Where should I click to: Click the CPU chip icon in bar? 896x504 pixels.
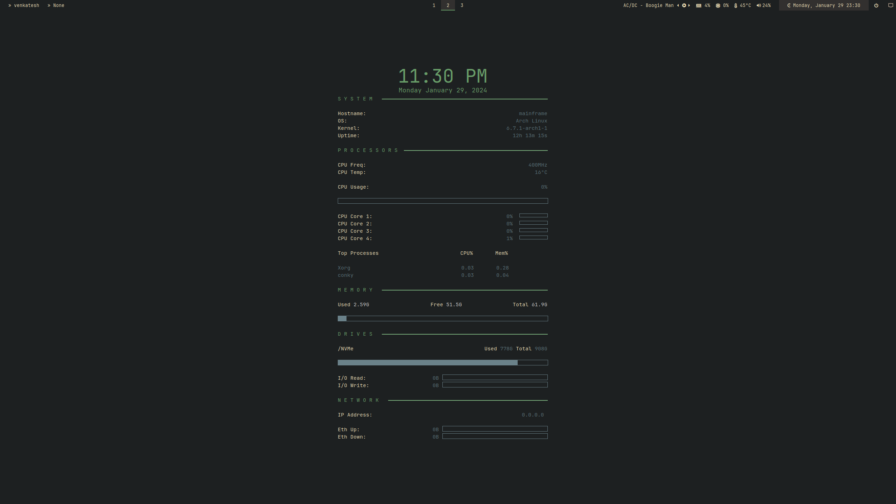(x=718, y=6)
